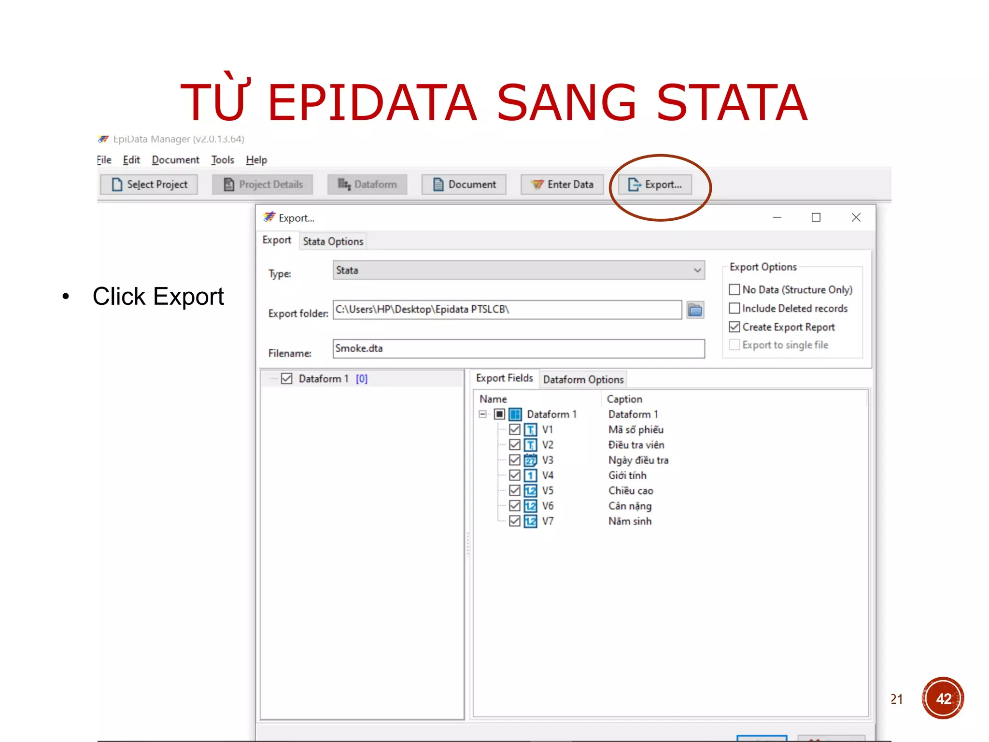
Task: Uncheck field V4 checkbox
Action: coord(515,475)
